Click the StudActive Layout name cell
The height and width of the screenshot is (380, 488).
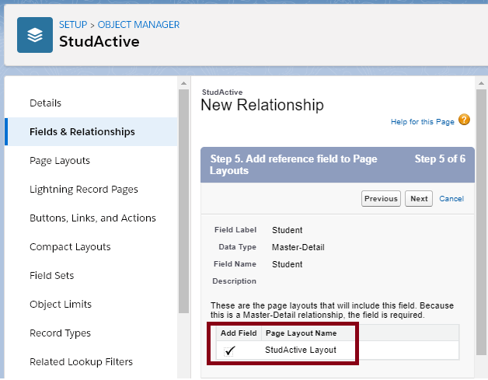301,350
